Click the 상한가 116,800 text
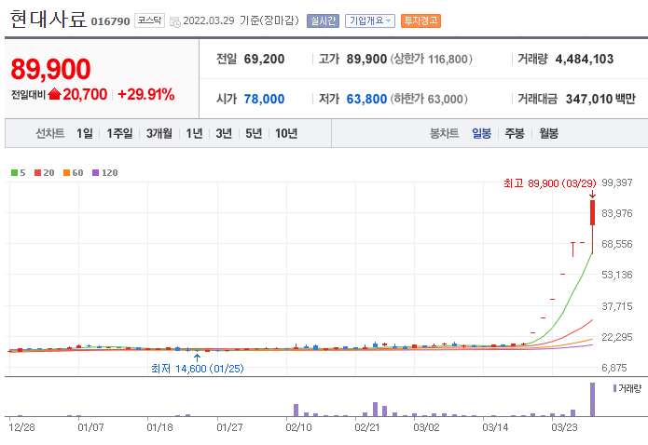The width and height of the screenshot is (648, 445). coord(431,59)
